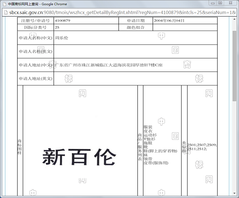Click applicant name 周乐伦

[62, 38]
